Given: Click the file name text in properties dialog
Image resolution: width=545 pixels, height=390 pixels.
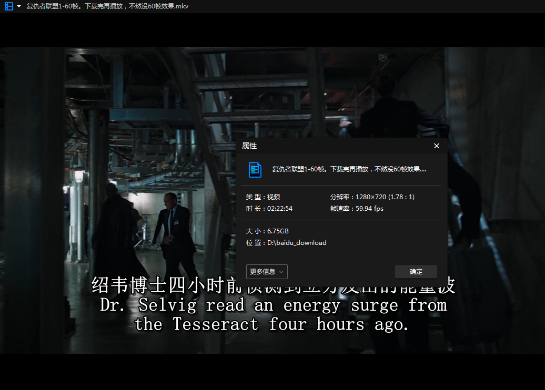Looking at the screenshot, I should pos(349,169).
